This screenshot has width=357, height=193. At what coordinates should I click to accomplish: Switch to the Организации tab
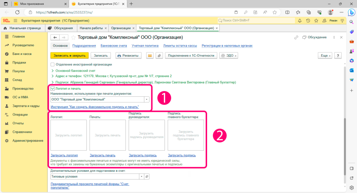click(x=121, y=28)
